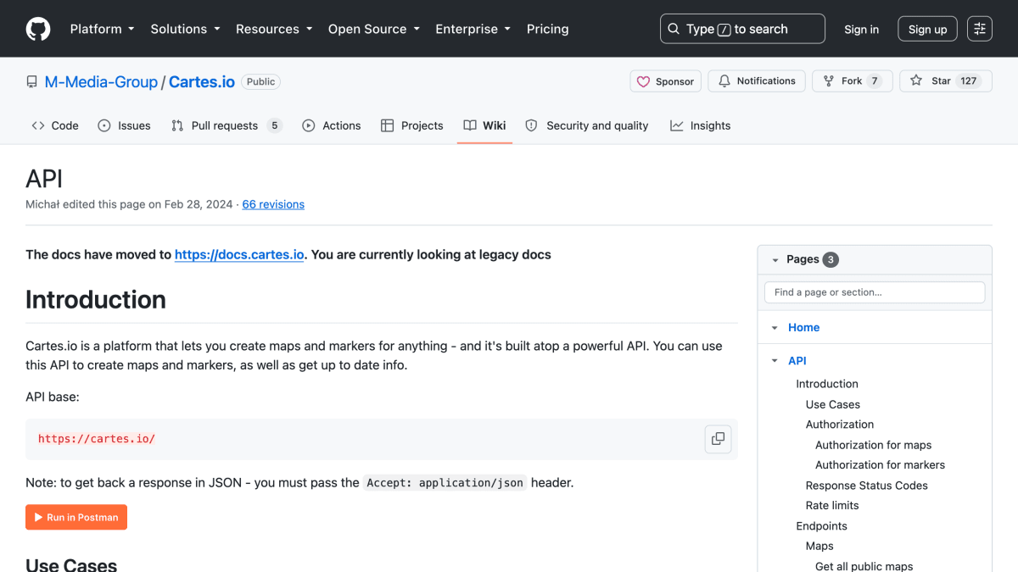Click the Code tab brackets icon
This screenshot has width=1018, height=572.
point(38,125)
